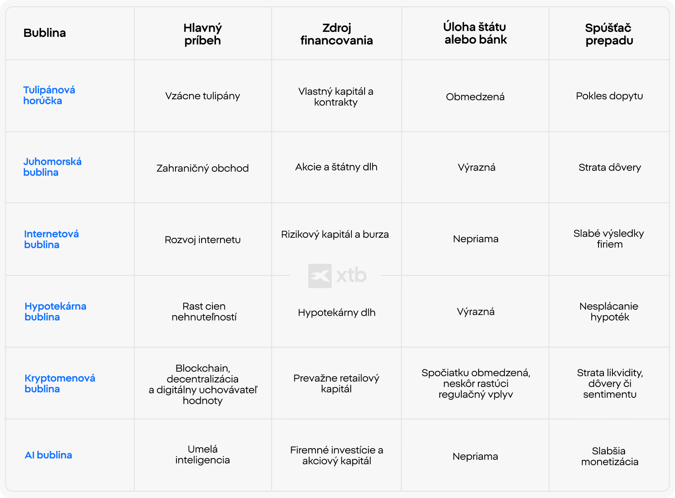Select the Spúšťač prepadu header
This screenshot has height=498, width=675.
pyautogui.click(x=609, y=34)
